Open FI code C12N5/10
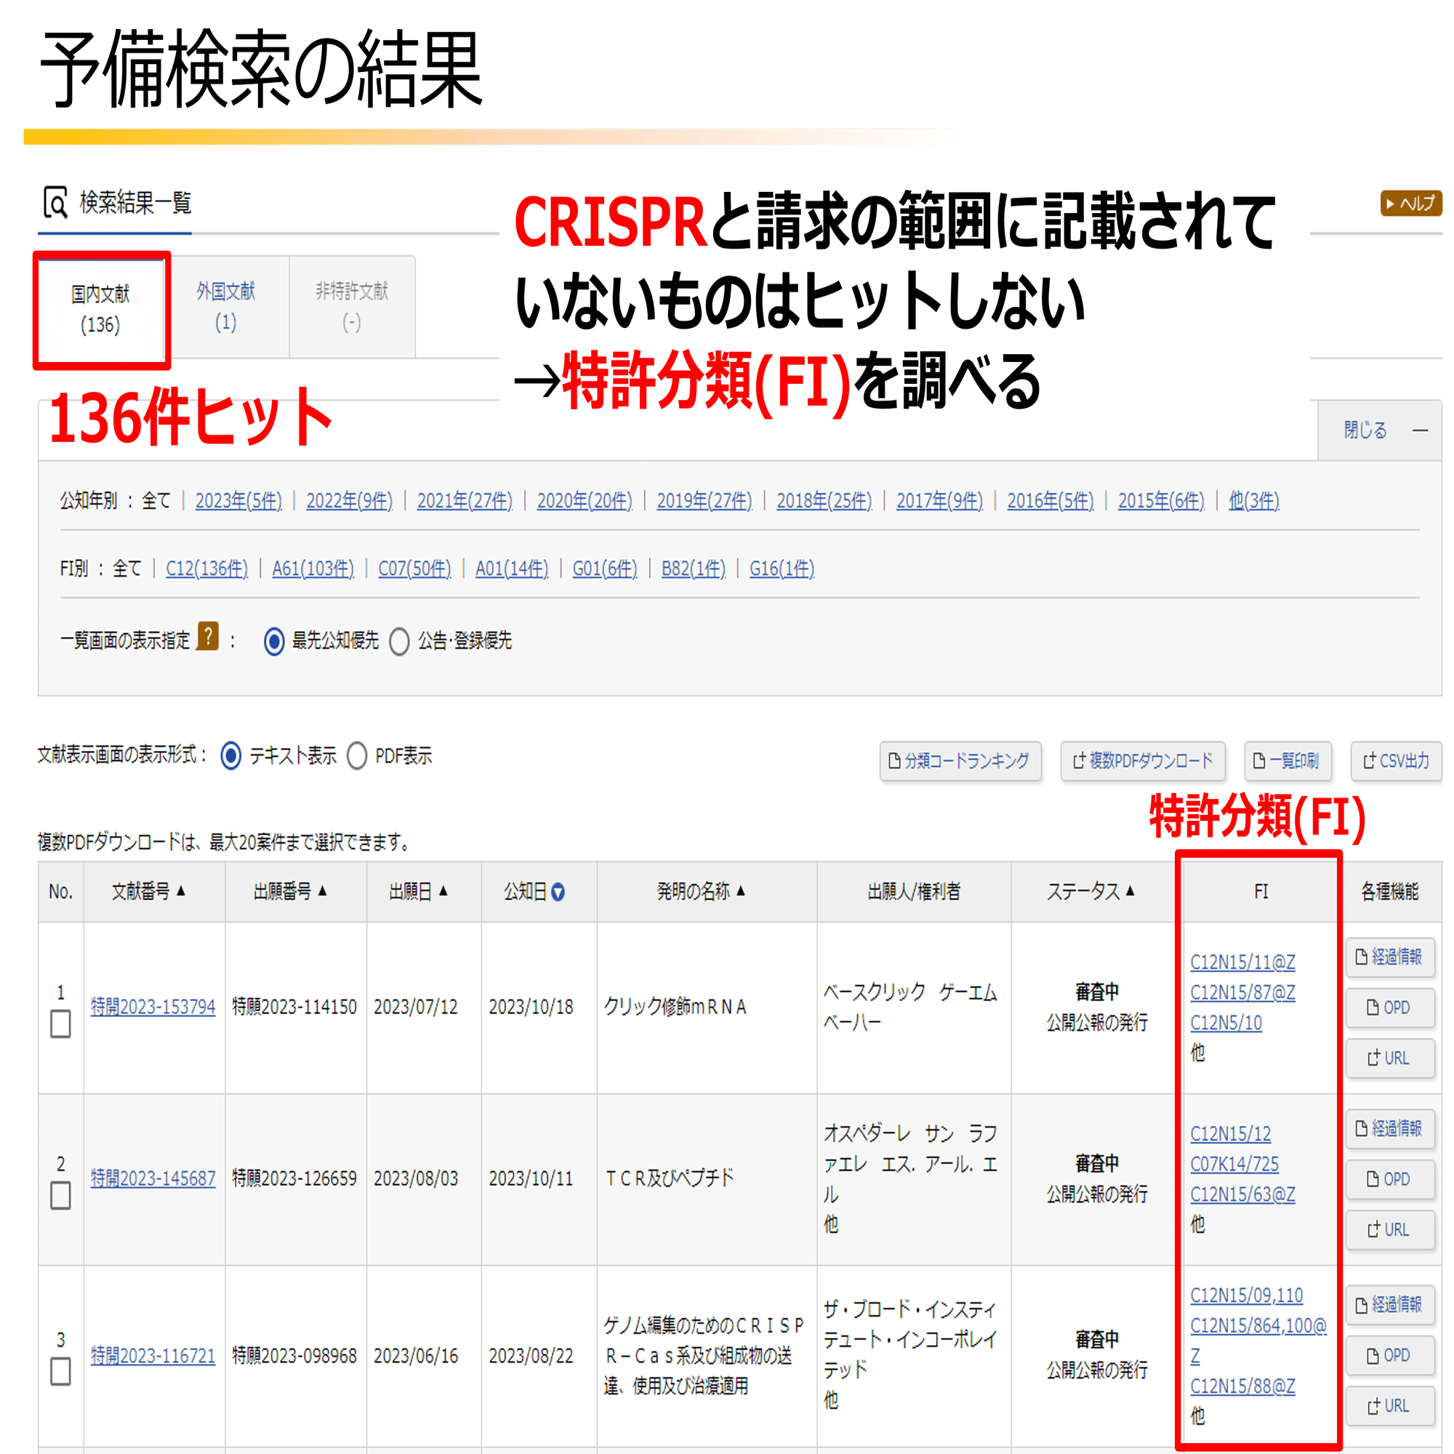 point(1226,1022)
